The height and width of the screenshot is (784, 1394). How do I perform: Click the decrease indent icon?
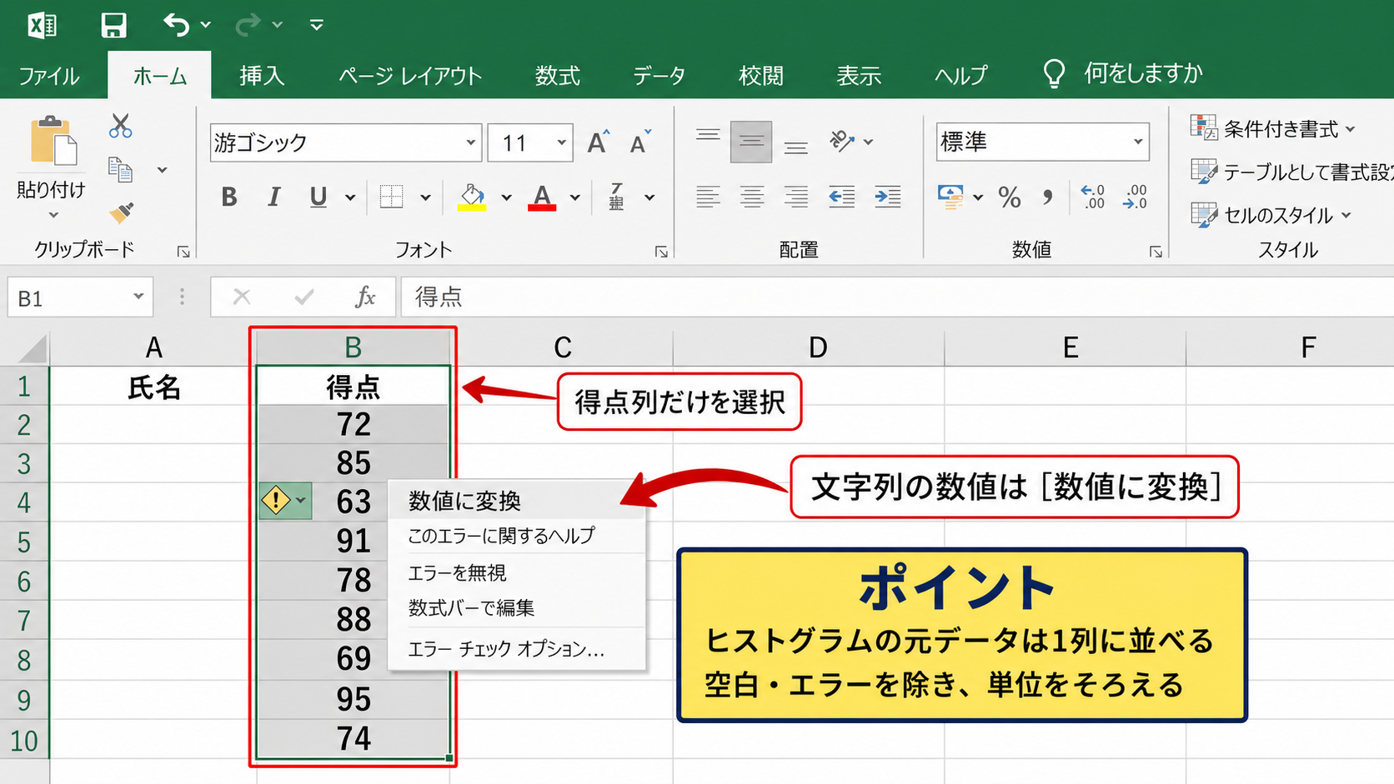coord(841,197)
